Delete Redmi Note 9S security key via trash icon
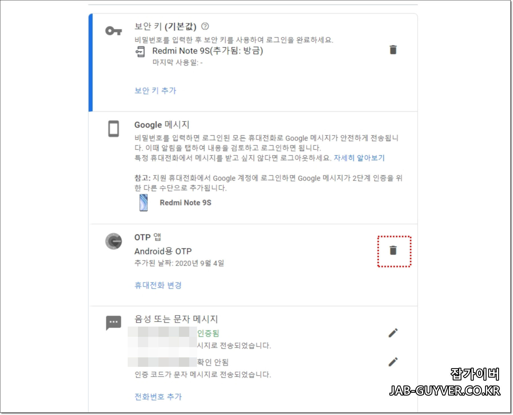Screen dimensions: 513x415 click(393, 50)
